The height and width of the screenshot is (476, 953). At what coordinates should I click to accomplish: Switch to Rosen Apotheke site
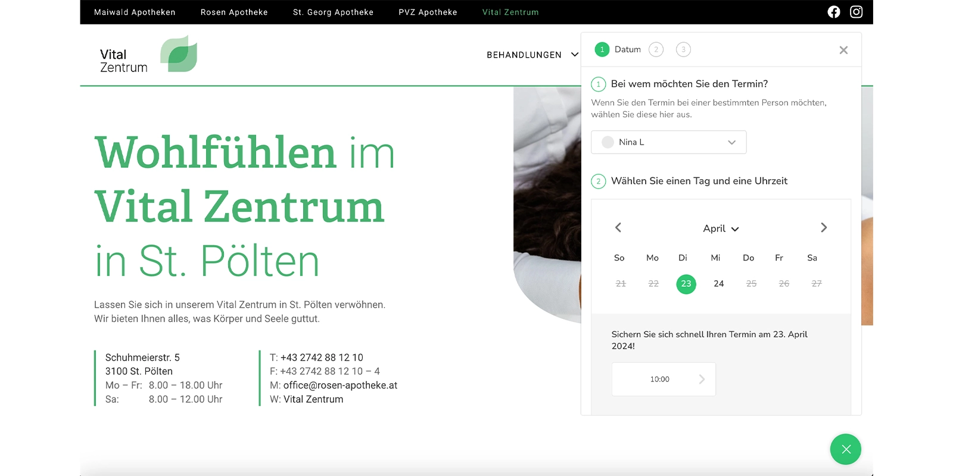coord(234,12)
